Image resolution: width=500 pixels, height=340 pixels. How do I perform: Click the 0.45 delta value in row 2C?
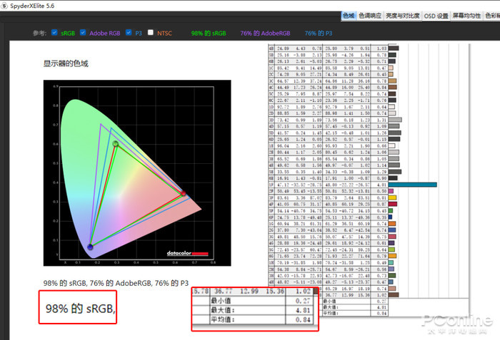pos(381,74)
